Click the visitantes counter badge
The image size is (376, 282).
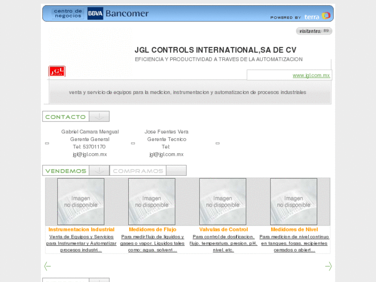coord(314,31)
